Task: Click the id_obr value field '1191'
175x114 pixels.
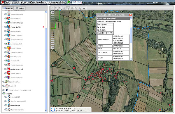Action: click(x=108, y=30)
